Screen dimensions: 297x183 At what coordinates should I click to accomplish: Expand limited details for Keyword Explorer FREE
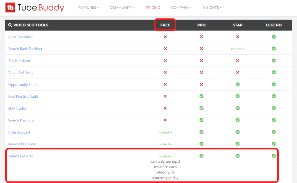pos(165,144)
